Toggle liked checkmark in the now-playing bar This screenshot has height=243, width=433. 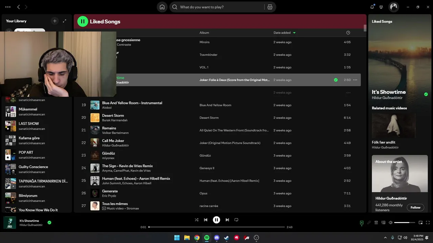tap(49, 222)
